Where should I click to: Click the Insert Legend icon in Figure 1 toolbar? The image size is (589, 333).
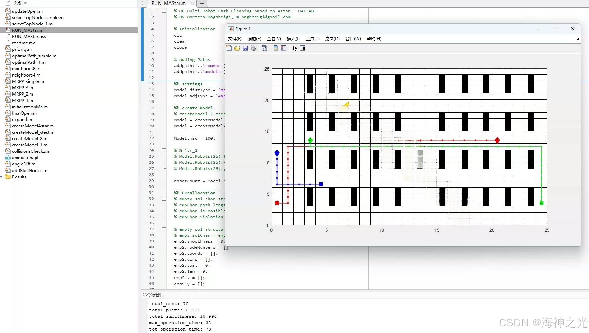click(284, 48)
